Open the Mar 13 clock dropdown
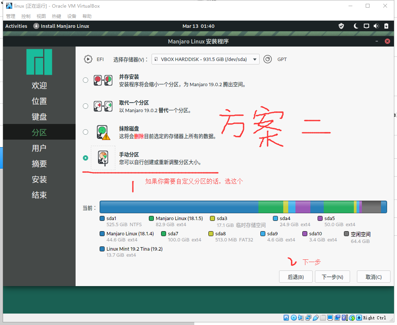The width and height of the screenshot is (397, 325). [198, 26]
